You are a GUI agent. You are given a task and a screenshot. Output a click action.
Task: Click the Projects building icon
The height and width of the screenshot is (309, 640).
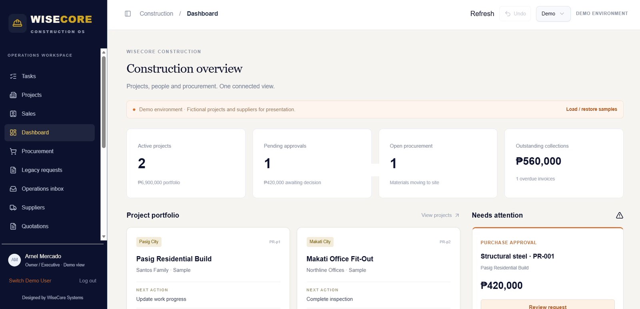(x=13, y=95)
